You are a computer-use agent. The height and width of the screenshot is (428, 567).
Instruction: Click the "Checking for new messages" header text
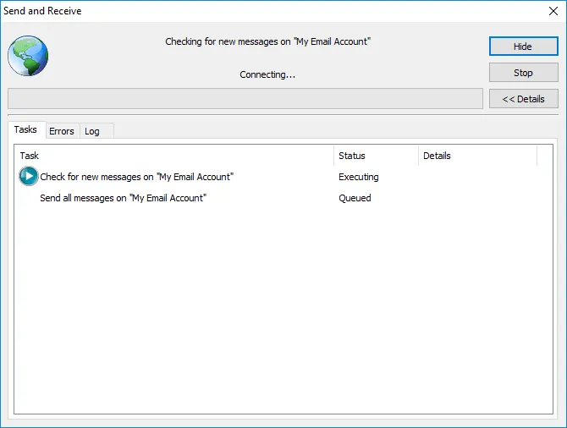[267, 41]
